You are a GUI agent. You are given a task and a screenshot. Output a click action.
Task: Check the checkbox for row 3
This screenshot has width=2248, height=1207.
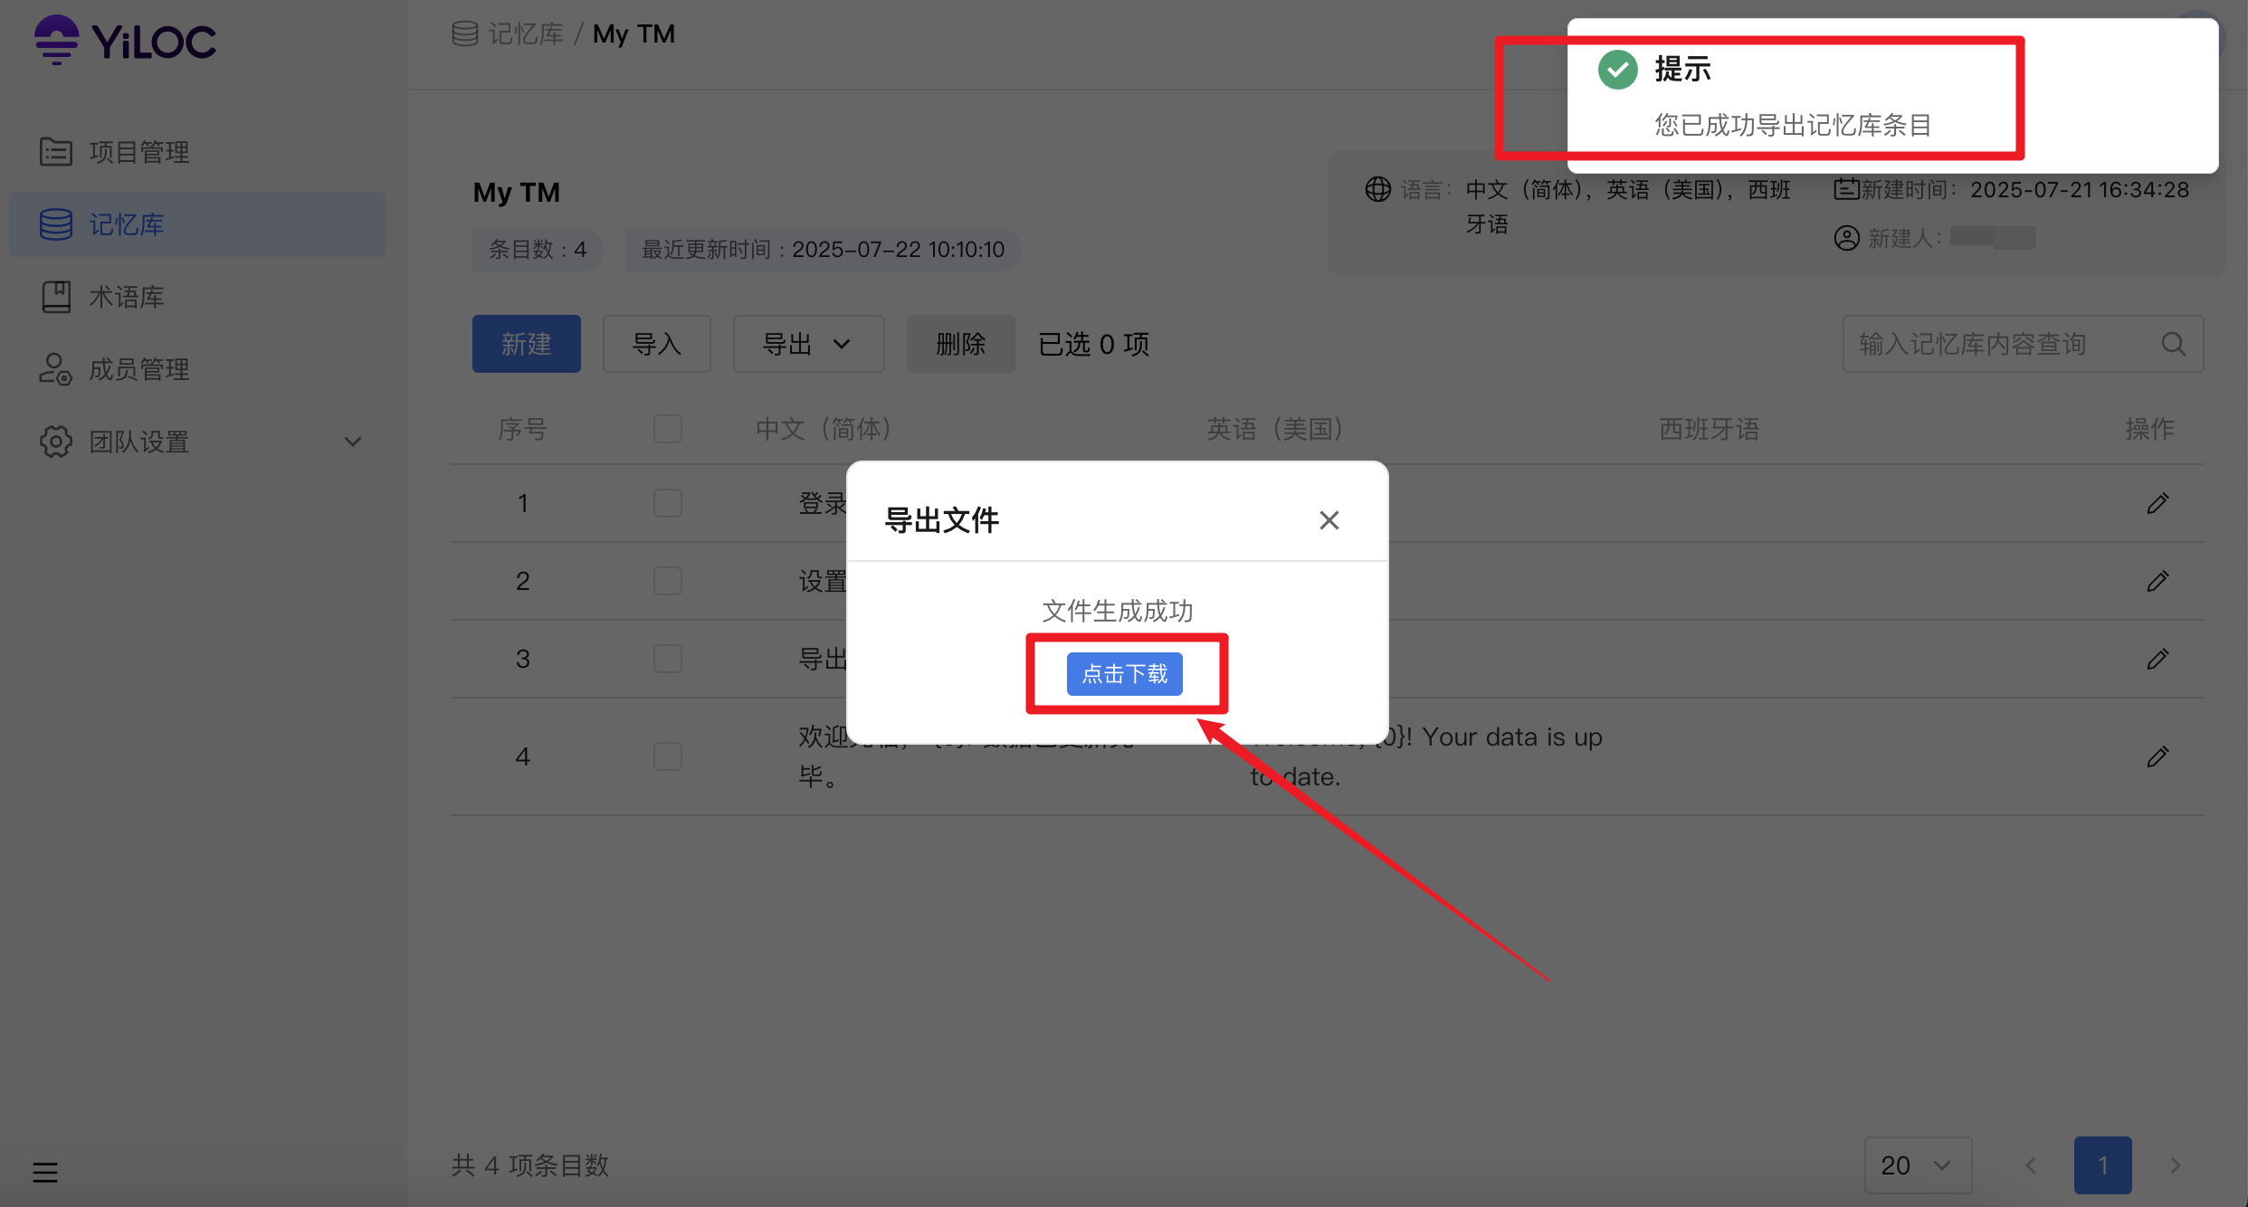[668, 659]
